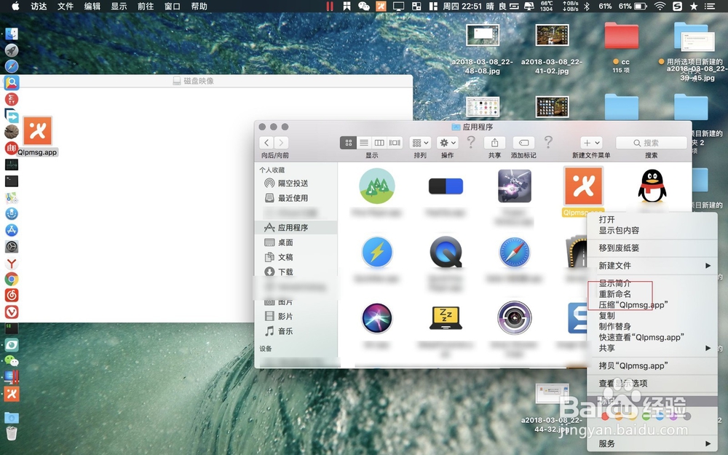
Task: Select the Siri app icon
Action: 377,318
